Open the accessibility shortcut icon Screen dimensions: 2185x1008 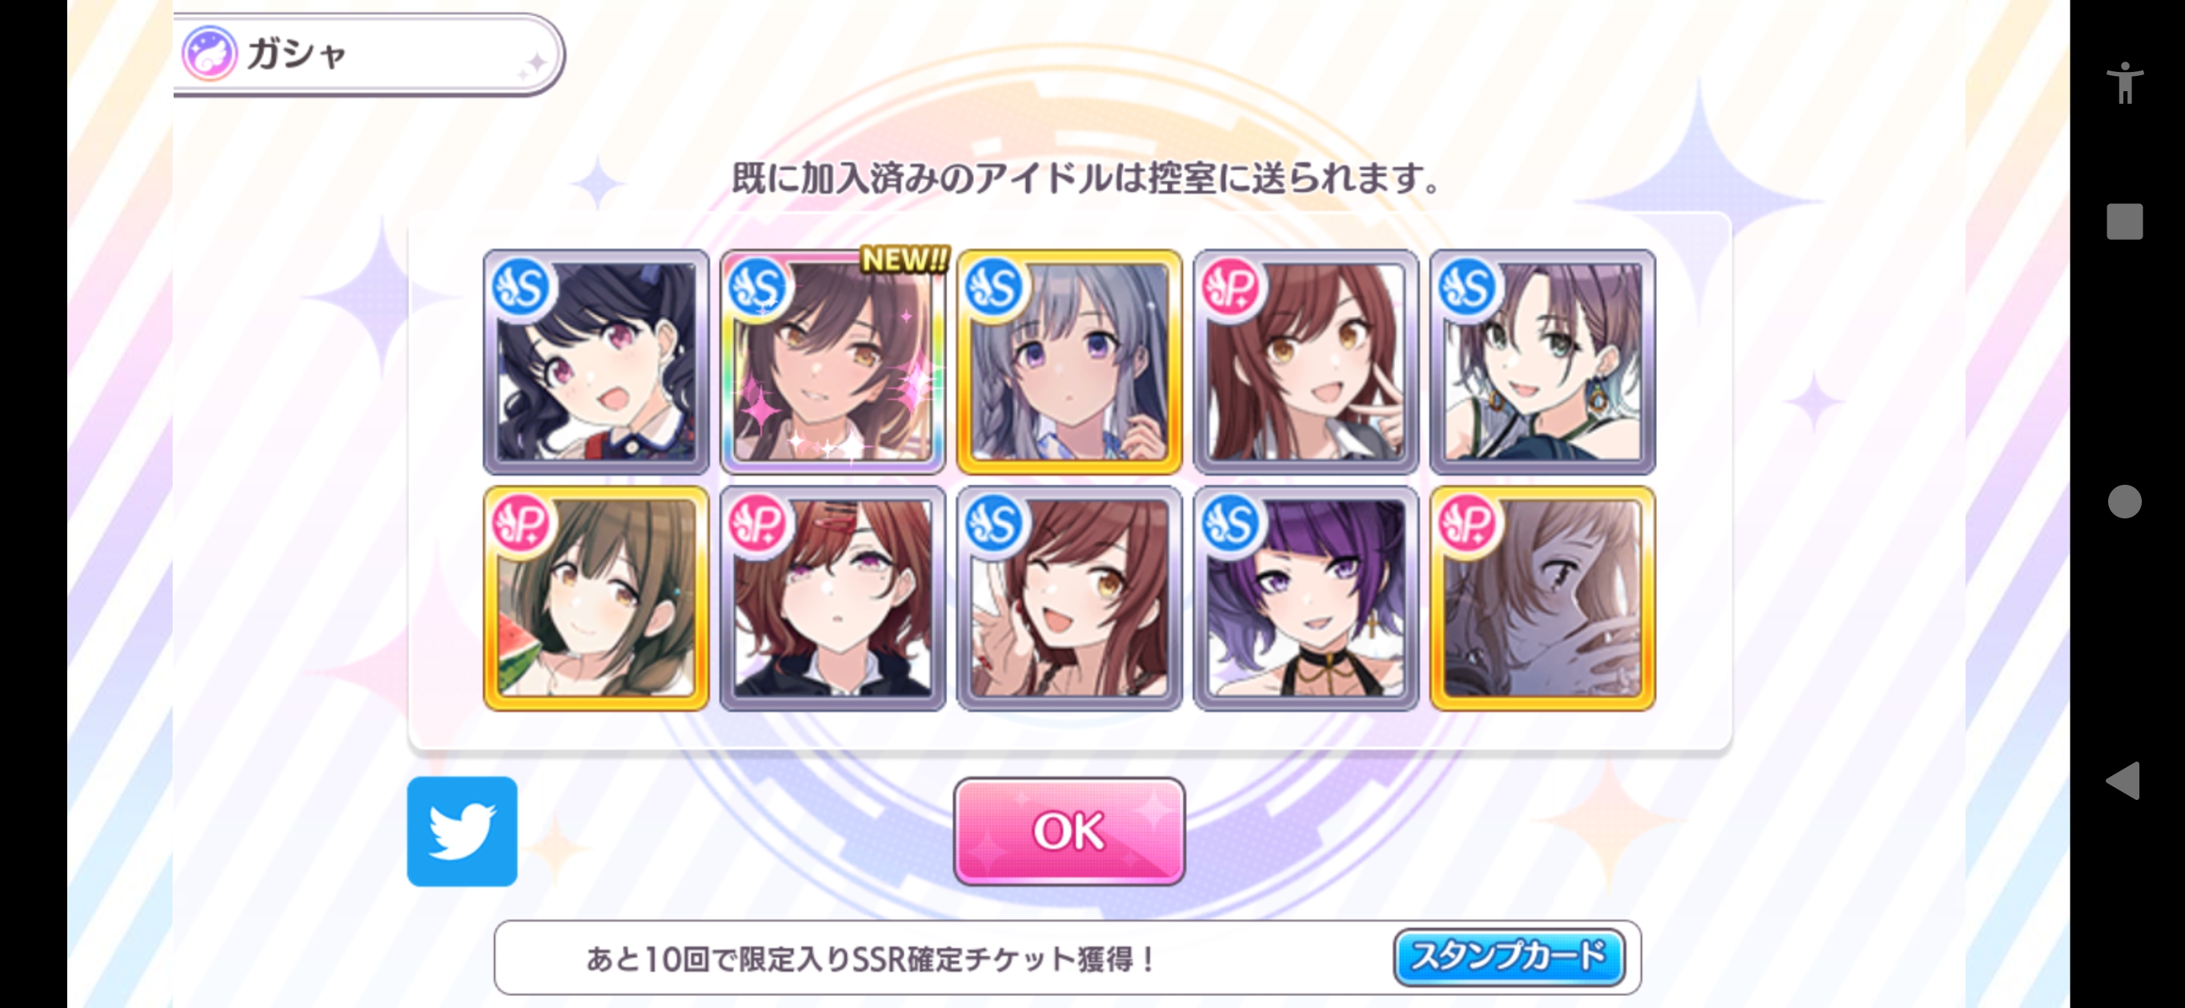pyautogui.click(x=2124, y=83)
